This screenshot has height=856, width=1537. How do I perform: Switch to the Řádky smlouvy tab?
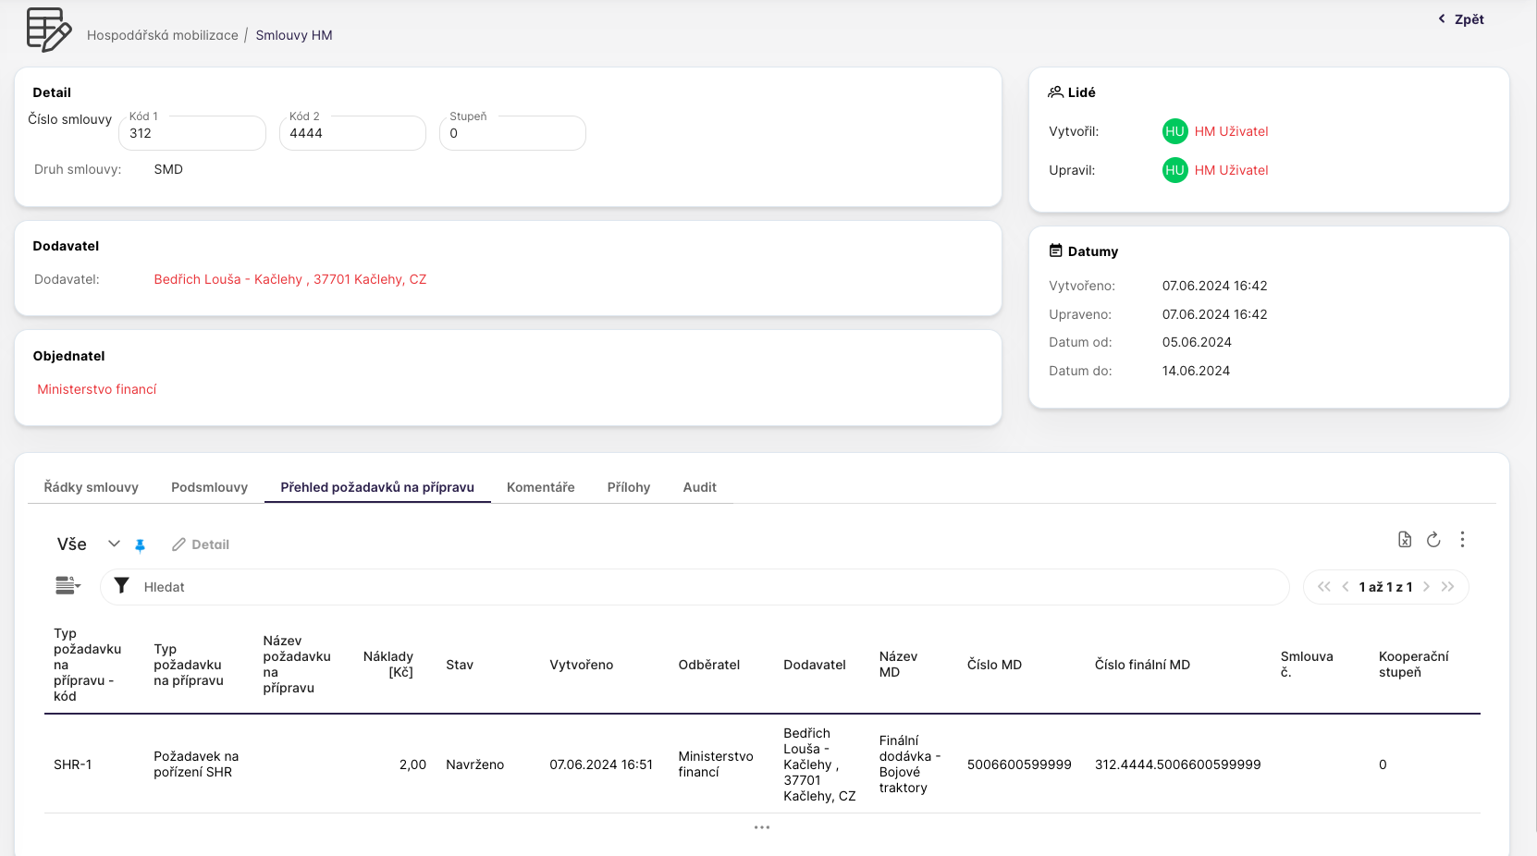point(91,487)
